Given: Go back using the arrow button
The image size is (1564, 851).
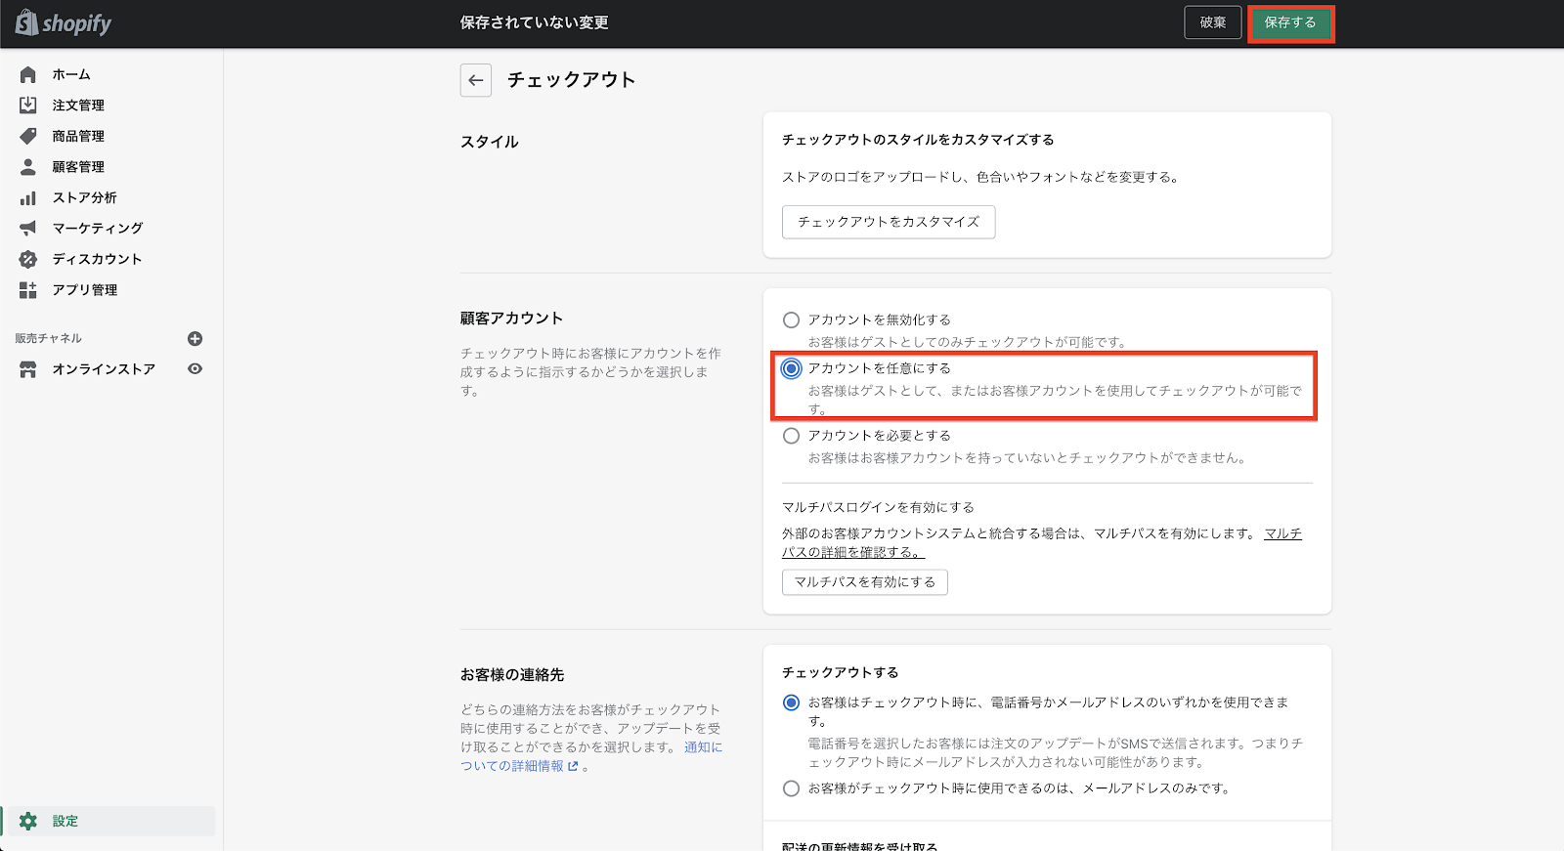Looking at the screenshot, I should click(476, 80).
